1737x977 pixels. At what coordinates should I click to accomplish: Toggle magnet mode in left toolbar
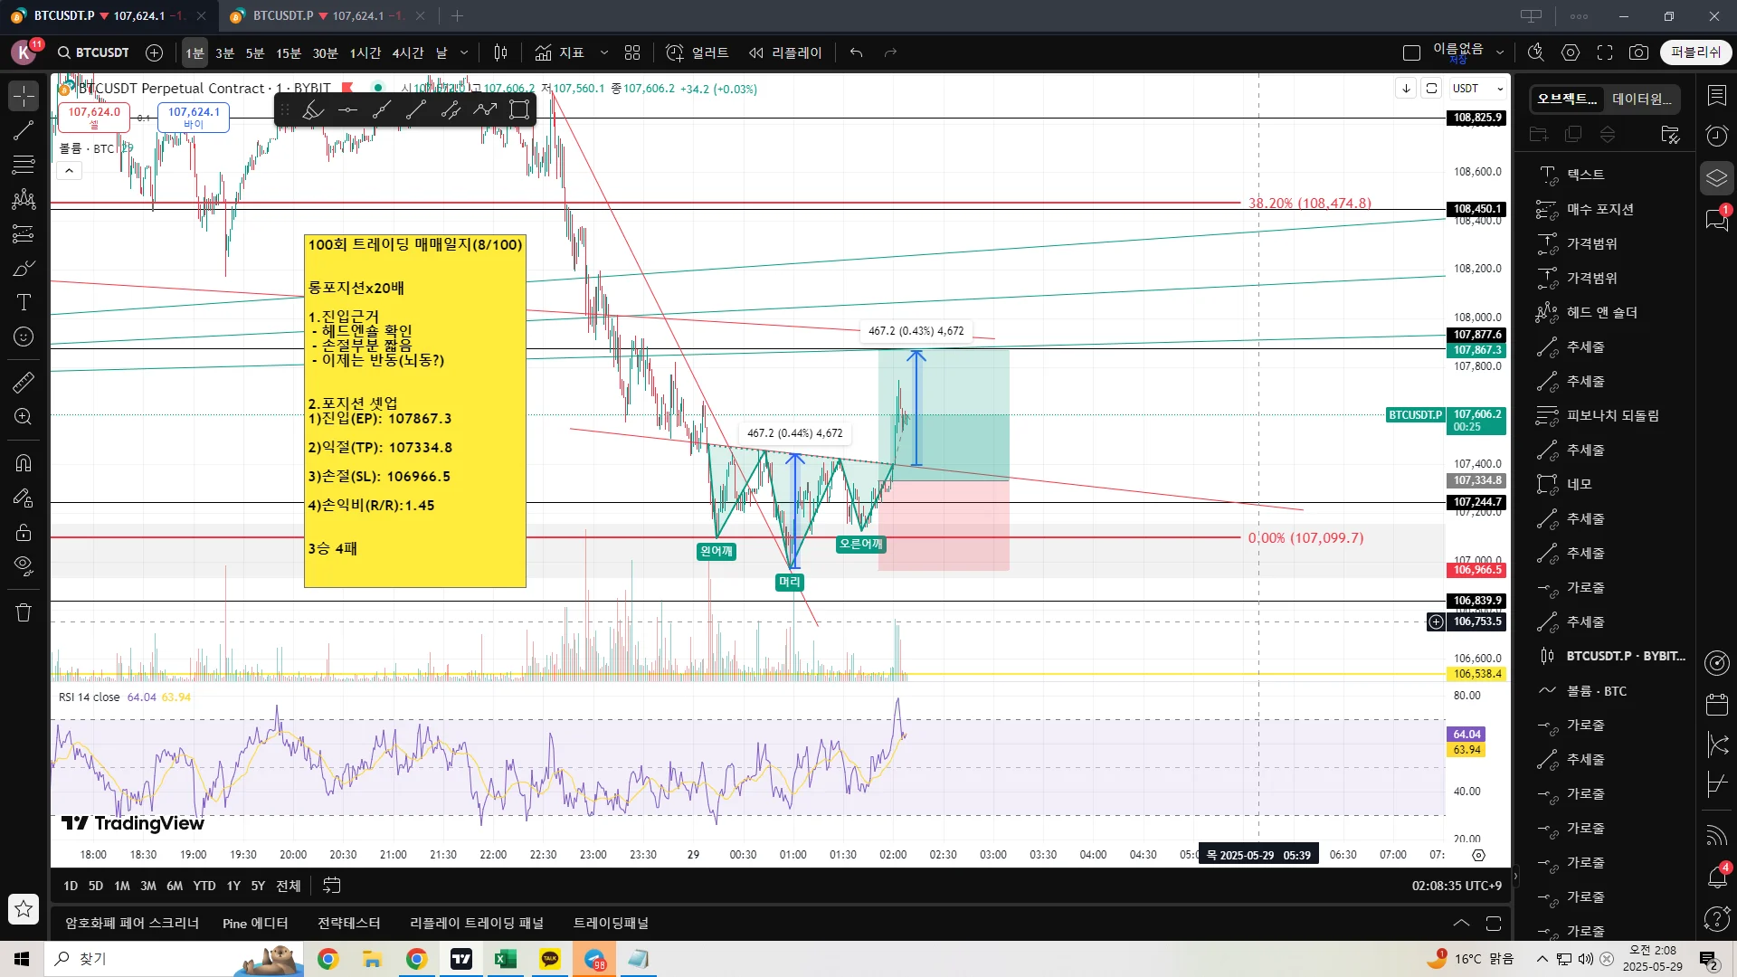[24, 463]
